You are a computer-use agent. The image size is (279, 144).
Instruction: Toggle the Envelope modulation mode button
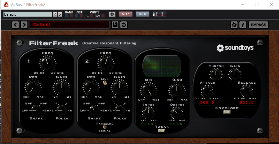point(227,112)
